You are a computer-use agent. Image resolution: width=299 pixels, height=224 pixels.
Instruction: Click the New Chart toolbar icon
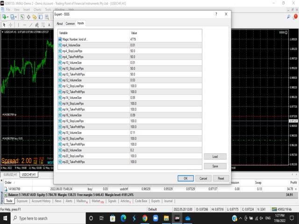pos(4,17)
